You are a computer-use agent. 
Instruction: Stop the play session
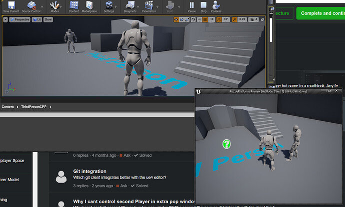203,7
